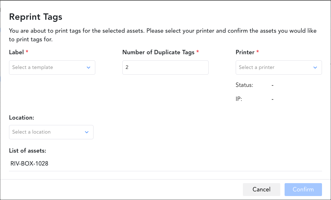Click the dash value beside Status
The height and width of the screenshot is (200, 331).
click(x=273, y=85)
